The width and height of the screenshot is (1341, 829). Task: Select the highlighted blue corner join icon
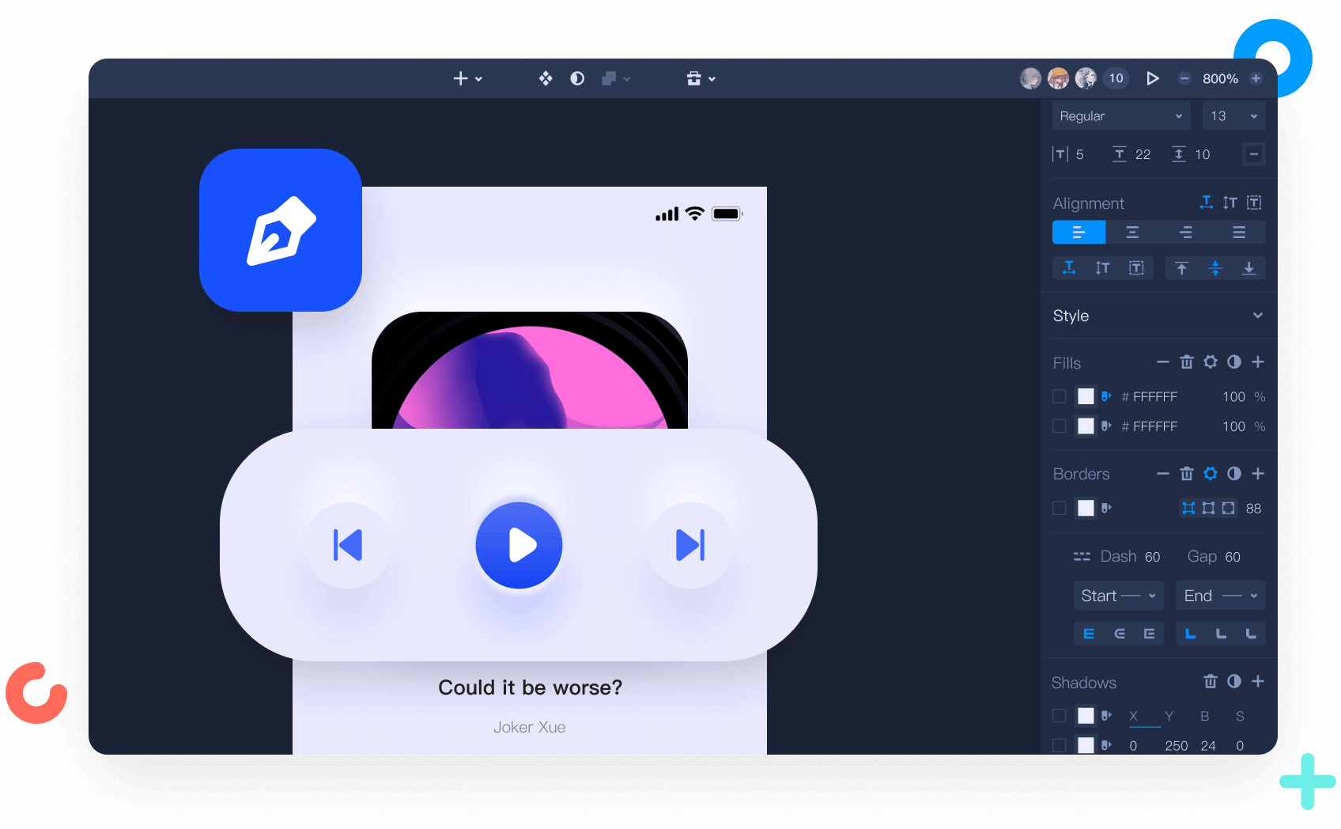[1190, 634]
